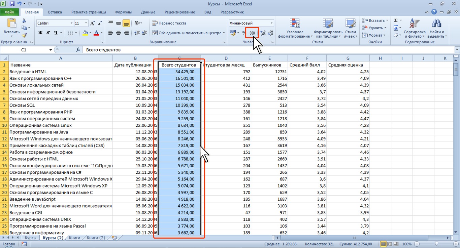Open the Формат cells dropdown

tap(374, 35)
